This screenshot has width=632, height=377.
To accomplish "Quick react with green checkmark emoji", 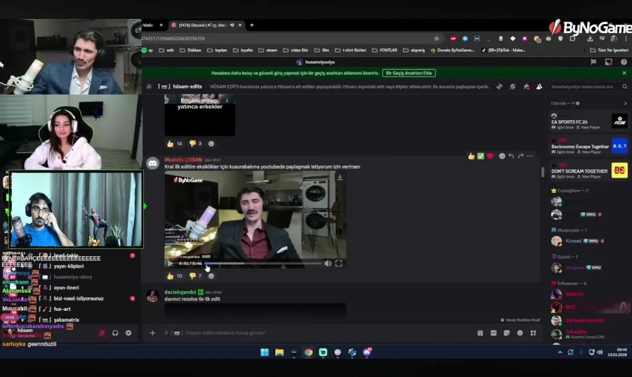I will [481, 156].
